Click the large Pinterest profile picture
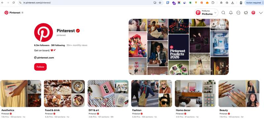Screen dimensions: 264x121 tap(44, 33)
